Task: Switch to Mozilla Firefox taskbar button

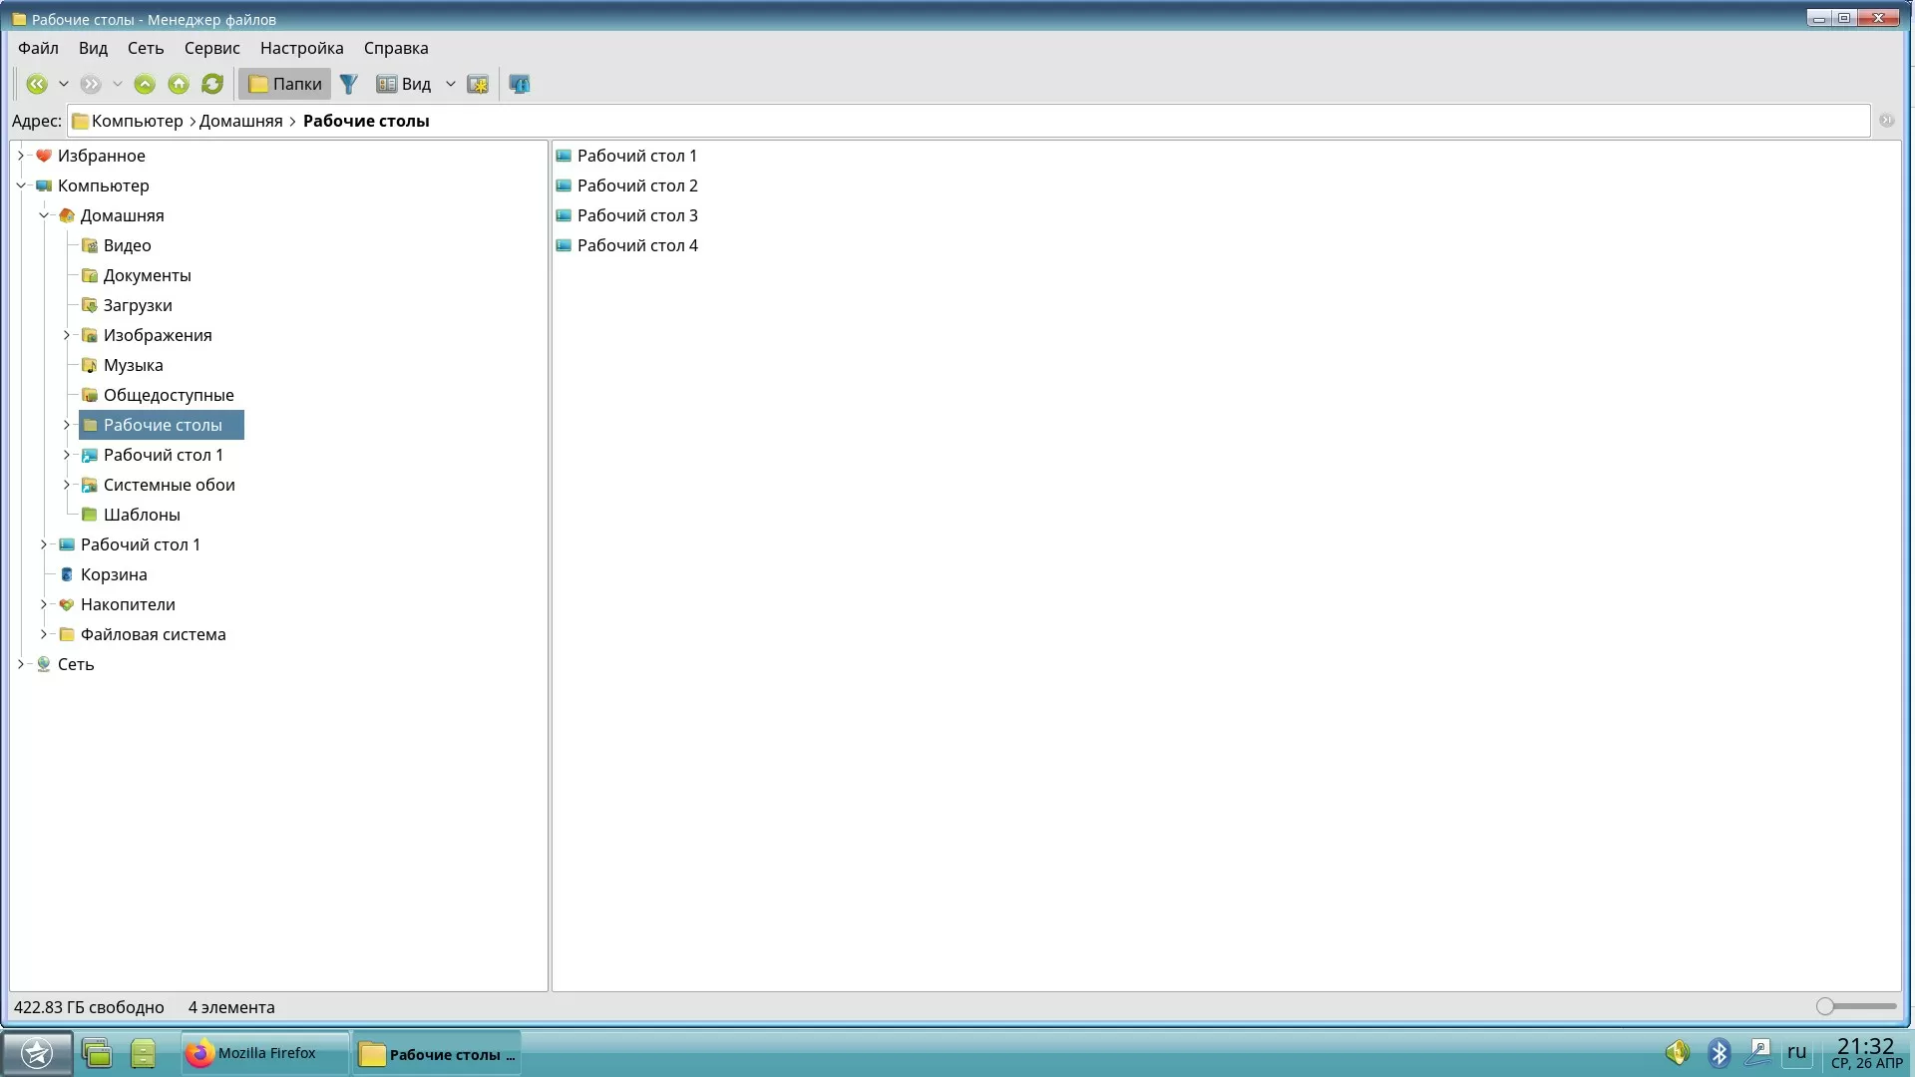Action: click(x=264, y=1053)
